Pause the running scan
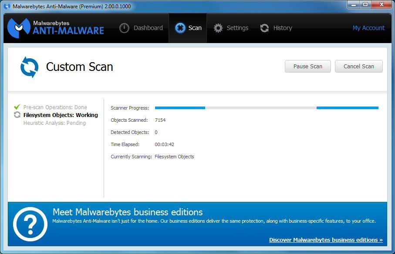 (307, 66)
